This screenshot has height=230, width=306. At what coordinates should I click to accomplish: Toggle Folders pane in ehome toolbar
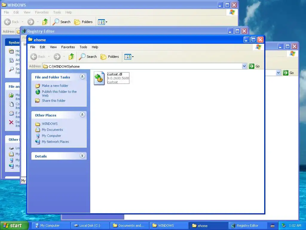[110, 57]
